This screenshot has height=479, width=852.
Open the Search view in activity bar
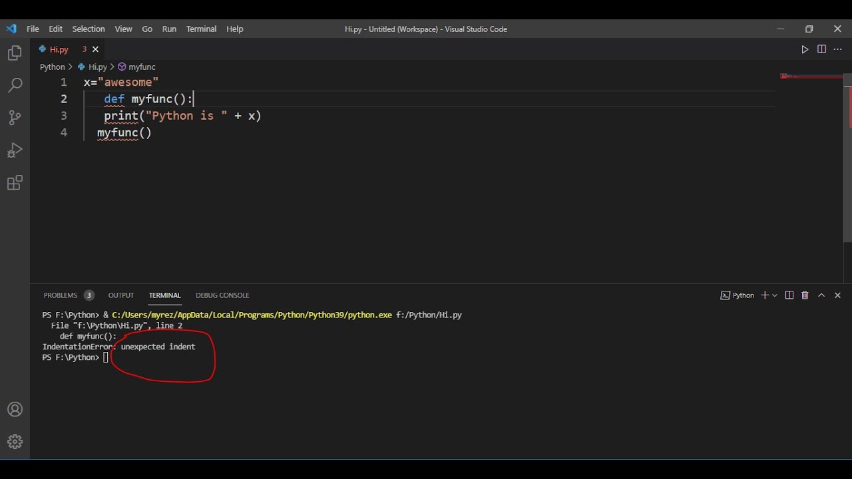click(x=15, y=85)
